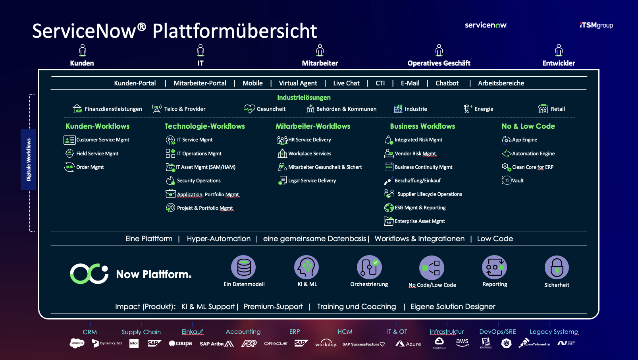Viewport: 638px width, 360px height.
Task: Click the Kunden-Workflows heading
Action: 98,126
